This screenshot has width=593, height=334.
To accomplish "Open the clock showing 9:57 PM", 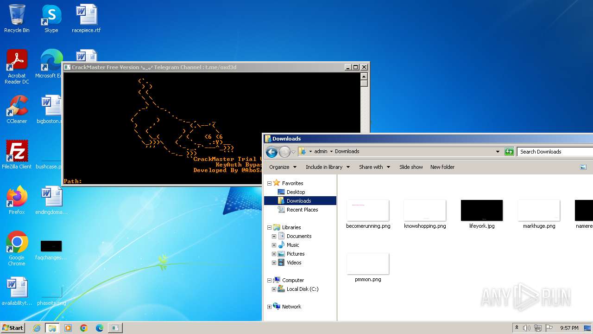I will [569, 328].
